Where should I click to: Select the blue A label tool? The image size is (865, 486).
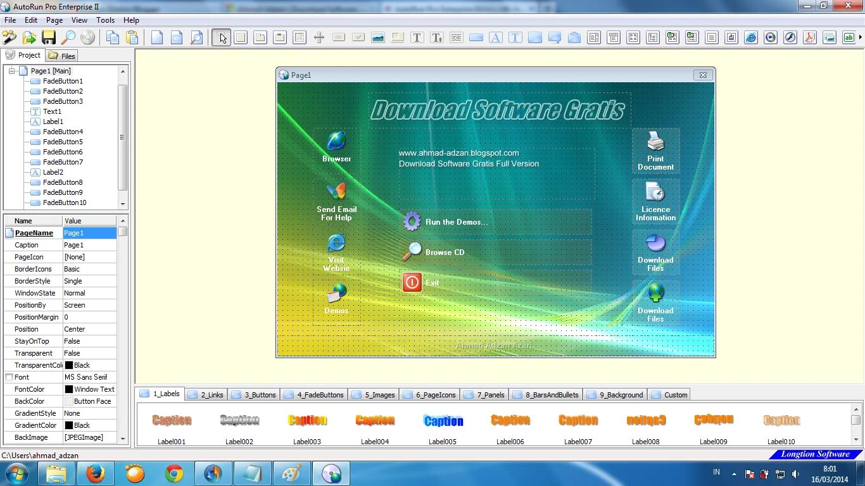point(496,37)
